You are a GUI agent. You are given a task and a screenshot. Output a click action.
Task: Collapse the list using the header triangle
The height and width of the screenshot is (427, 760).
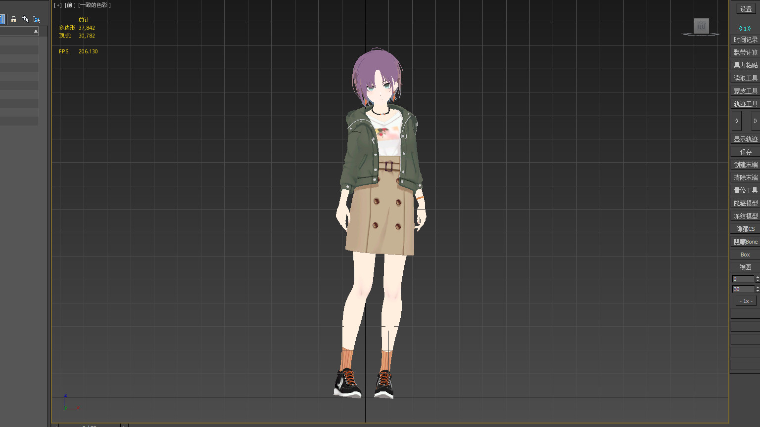tap(36, 31)
